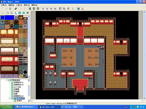Select the Rectangle drawing tool
The image size is (146, 109).
pos(20,13)
